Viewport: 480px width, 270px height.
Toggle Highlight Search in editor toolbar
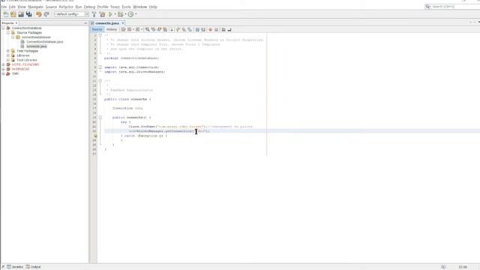click(165, 29)
